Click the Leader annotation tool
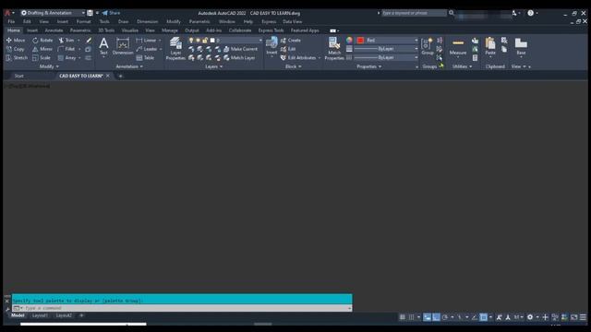The width and height of the screenshot is (591, 332). 147,49
